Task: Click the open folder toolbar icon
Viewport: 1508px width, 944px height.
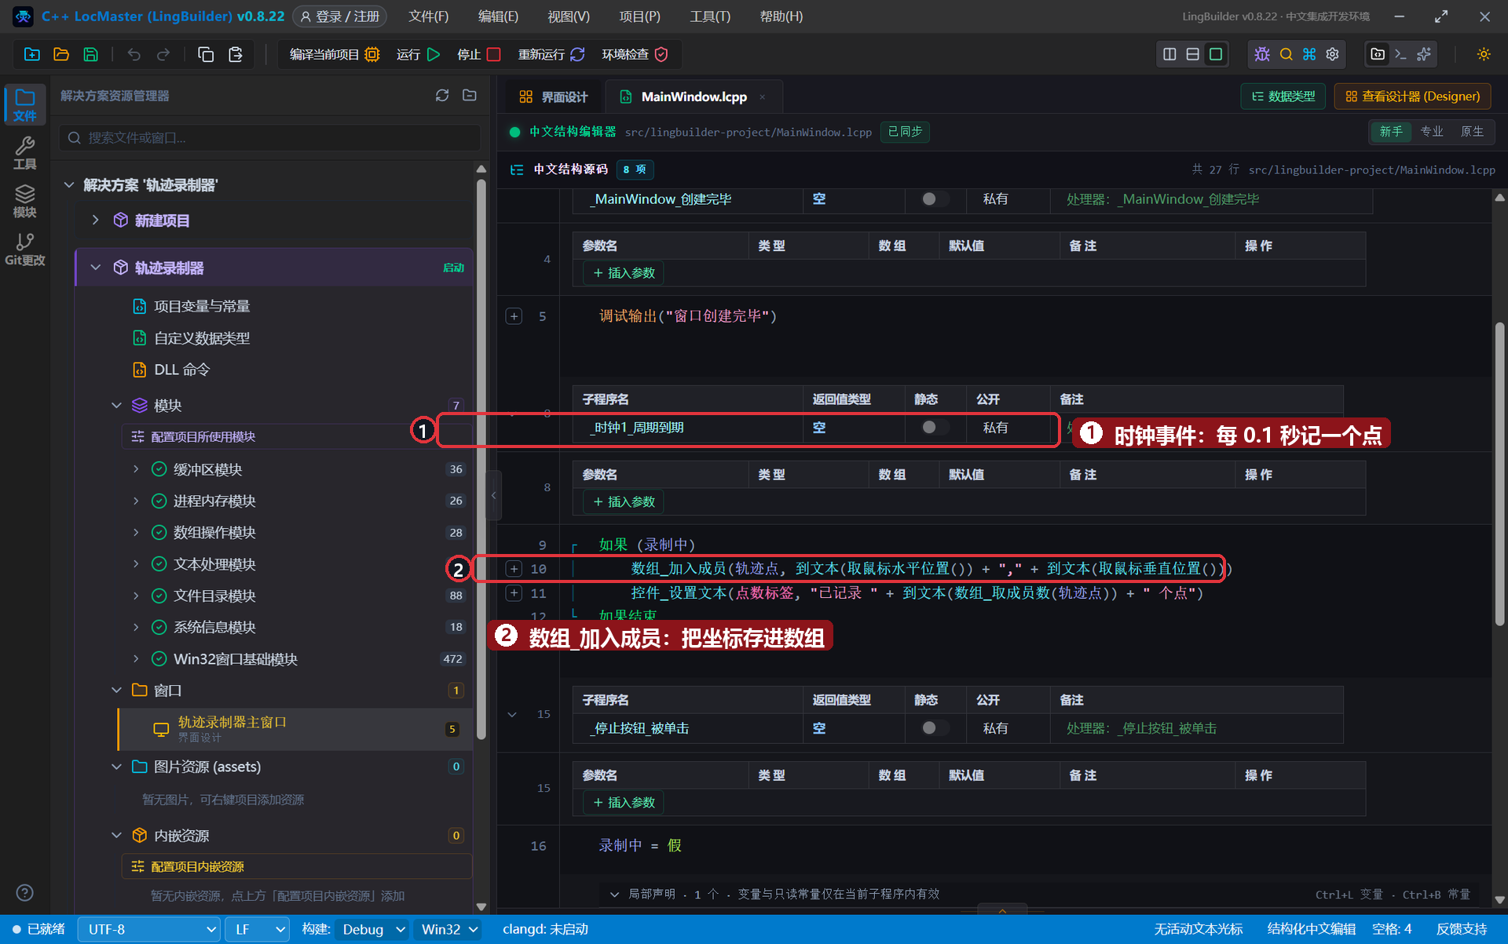Action: (x=61, y=54)
